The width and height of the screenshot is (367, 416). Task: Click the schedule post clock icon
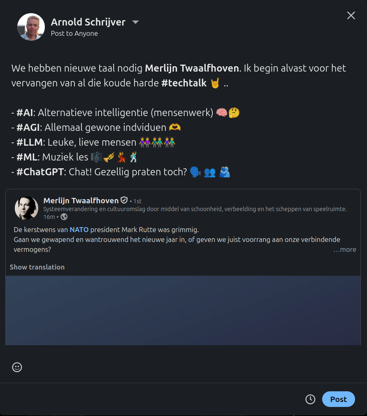[x=310, y=399]
